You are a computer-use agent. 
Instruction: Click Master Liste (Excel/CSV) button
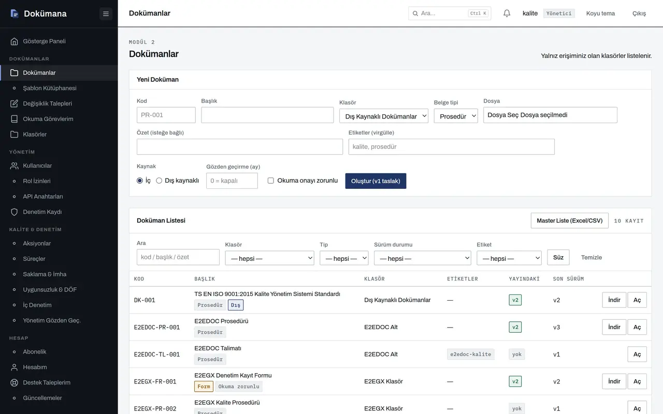(570, 220)
